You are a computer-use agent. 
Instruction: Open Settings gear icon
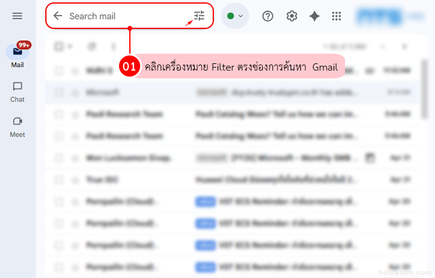pos(292,16)
